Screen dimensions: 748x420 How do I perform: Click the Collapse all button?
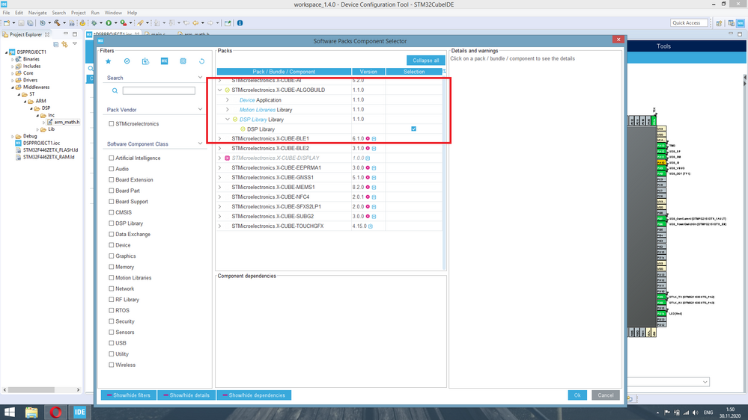tap(425, 61)
